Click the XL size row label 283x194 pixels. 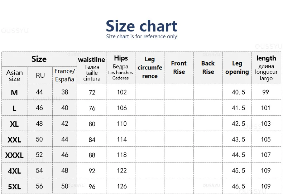(x=14, y=124)
